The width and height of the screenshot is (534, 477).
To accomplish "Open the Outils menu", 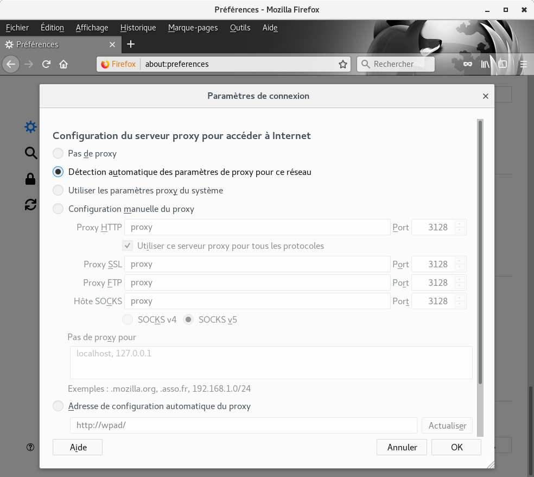I will 239,28.
